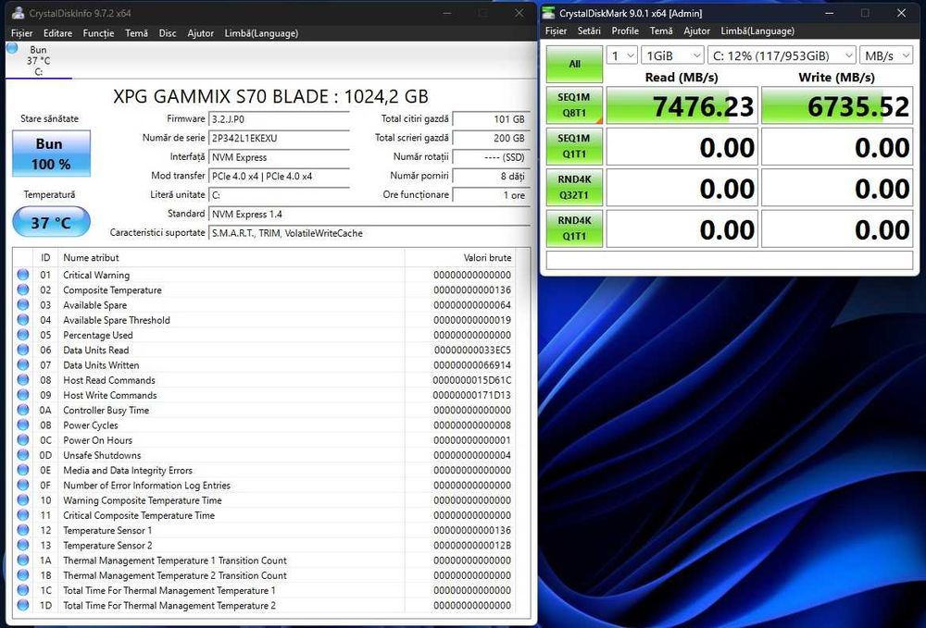Click the XPG GAMMIX S70 BLADE drive title
The image size is (926, 628).
(x=271, y=96)
